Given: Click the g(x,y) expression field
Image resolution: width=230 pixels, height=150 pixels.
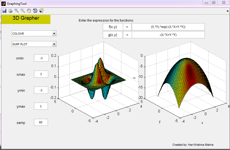Looking at the screenshot, I should coord(168,35).
